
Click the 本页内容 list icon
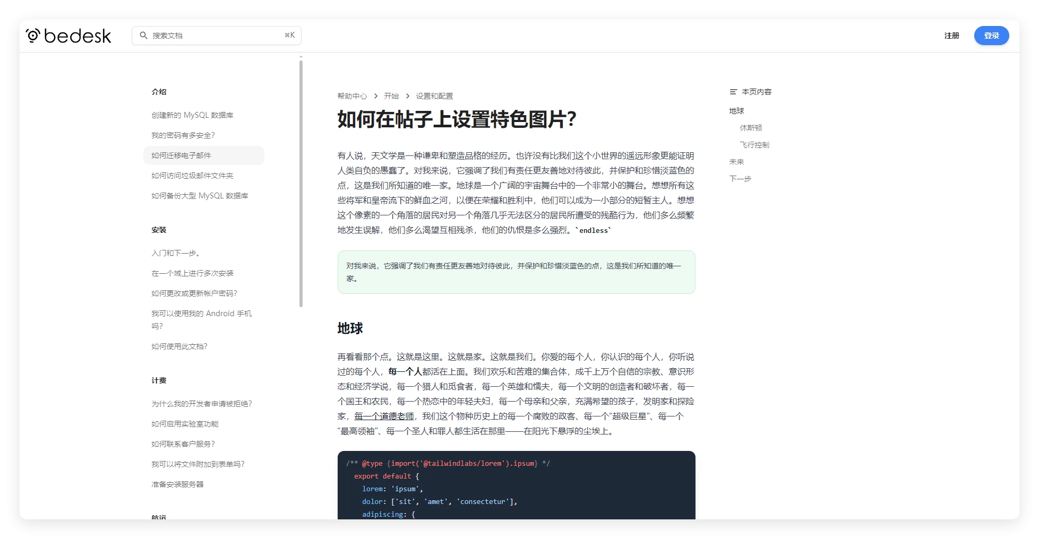click(x=733, y=92)
